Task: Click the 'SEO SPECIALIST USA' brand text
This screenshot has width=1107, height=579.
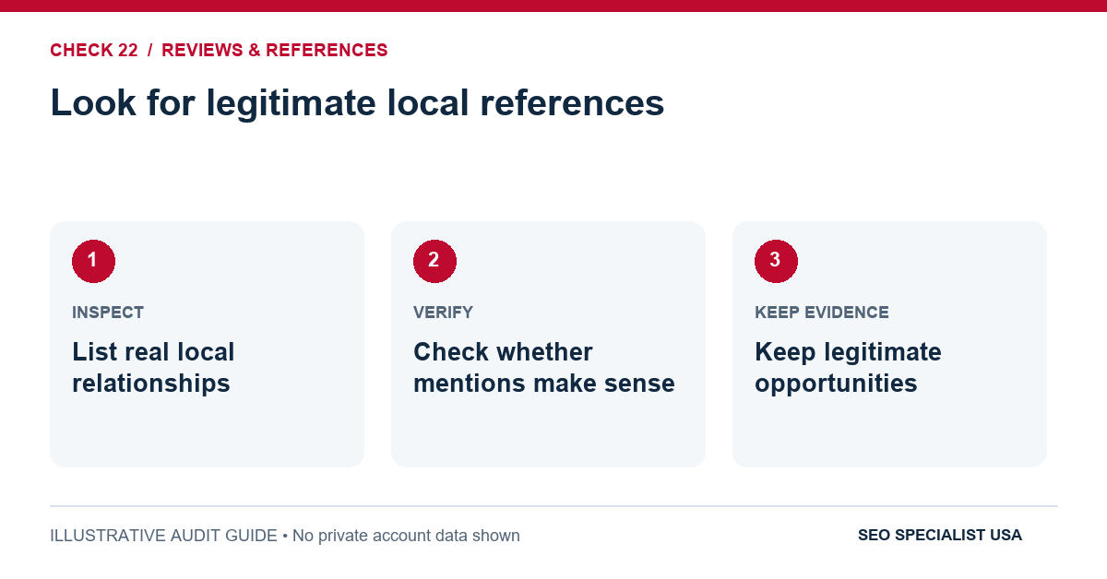Action: tap(940, 536)
